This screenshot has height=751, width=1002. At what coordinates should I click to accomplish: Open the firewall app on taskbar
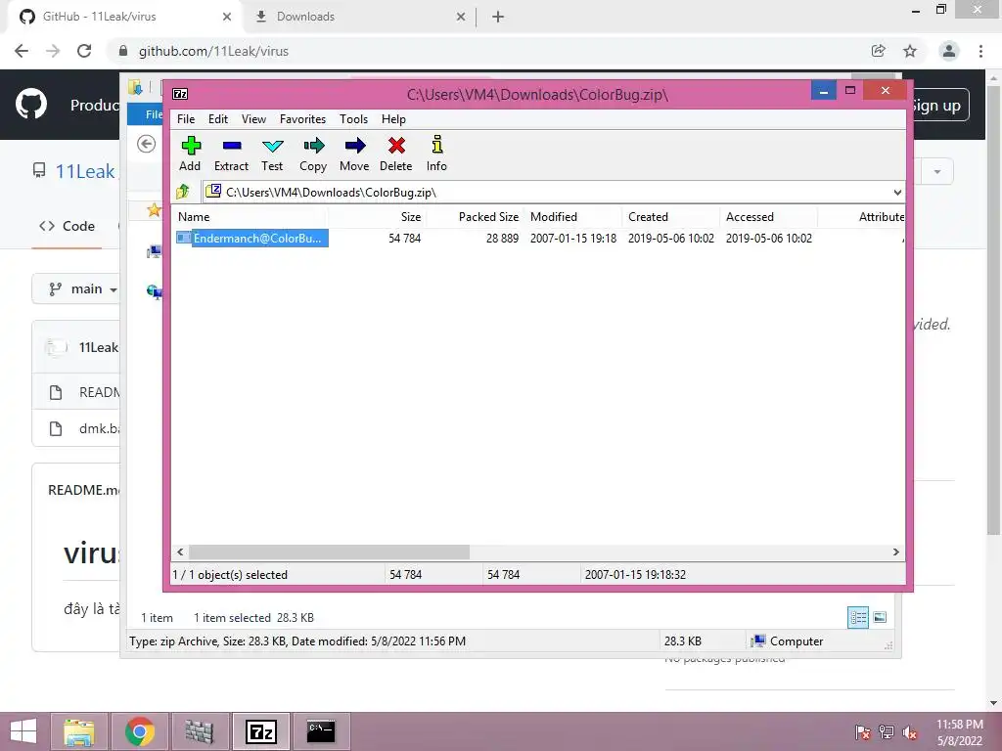[200, 731]
